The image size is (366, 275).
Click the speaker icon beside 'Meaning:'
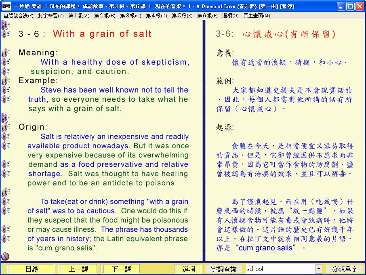[x=5, y=53]
